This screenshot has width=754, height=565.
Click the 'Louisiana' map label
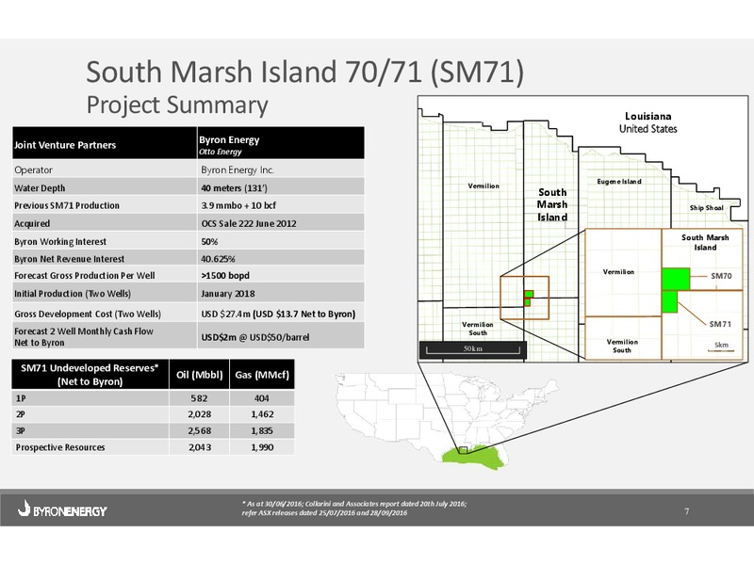coord(647,116)
